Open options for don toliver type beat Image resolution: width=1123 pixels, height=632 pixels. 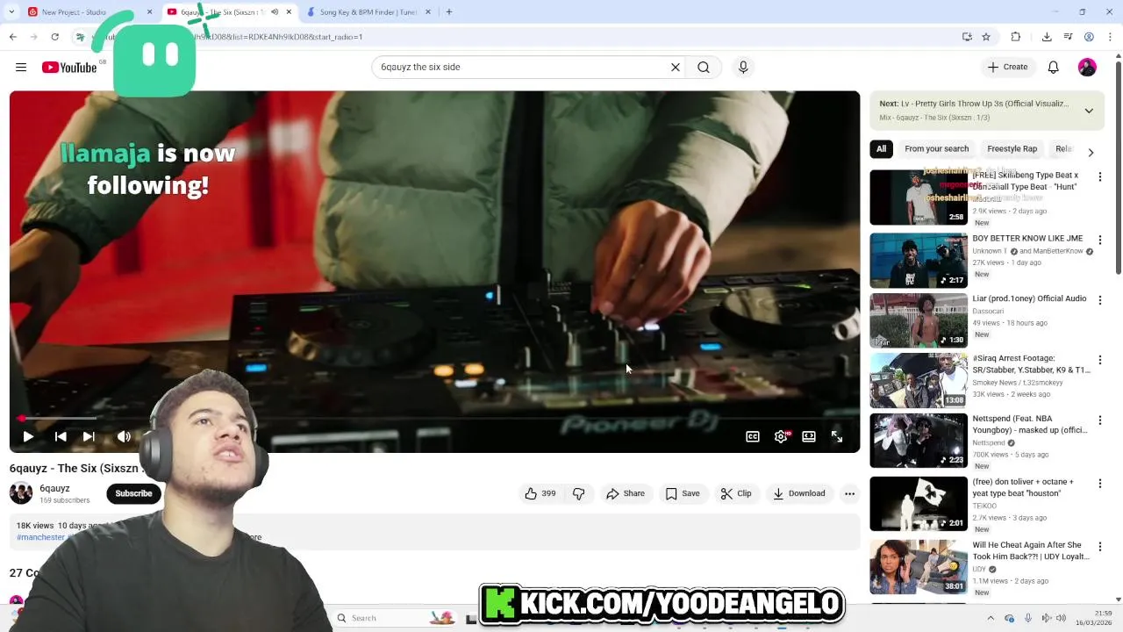coord(1099,484)
